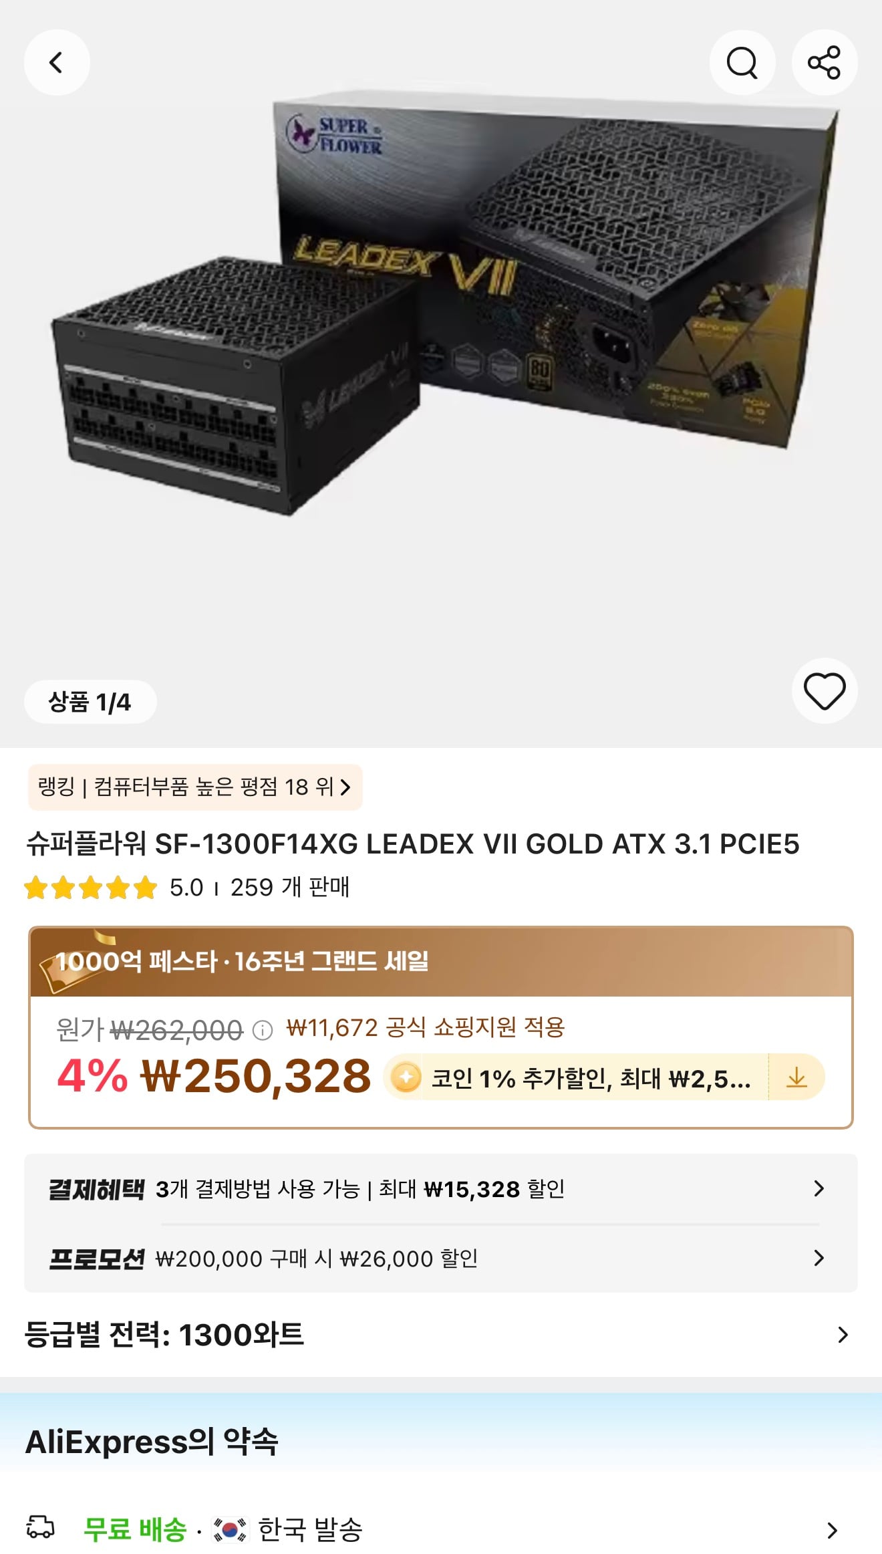Tap the 1000억 페스타 sale banner
Screen dimensions: 882x1554
(x=441, y=962)
